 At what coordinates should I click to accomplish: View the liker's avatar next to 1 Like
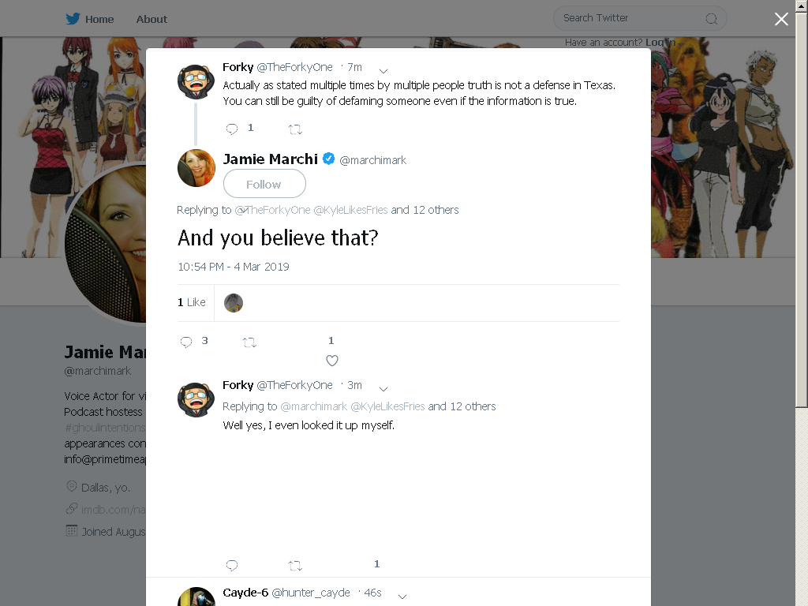[x=234, y=303]
